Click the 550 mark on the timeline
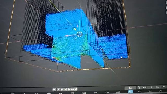This screenshot has height=94, width=167. [x=150, y=91]
